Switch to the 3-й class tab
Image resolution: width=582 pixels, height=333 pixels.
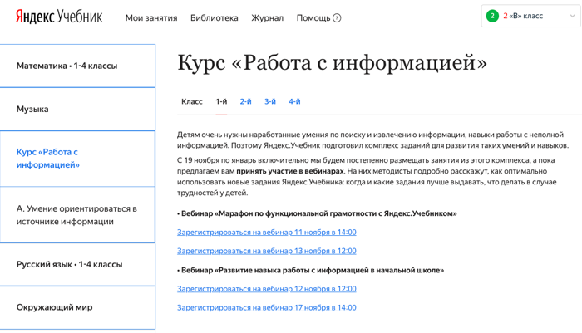click(x=270, y=101)
